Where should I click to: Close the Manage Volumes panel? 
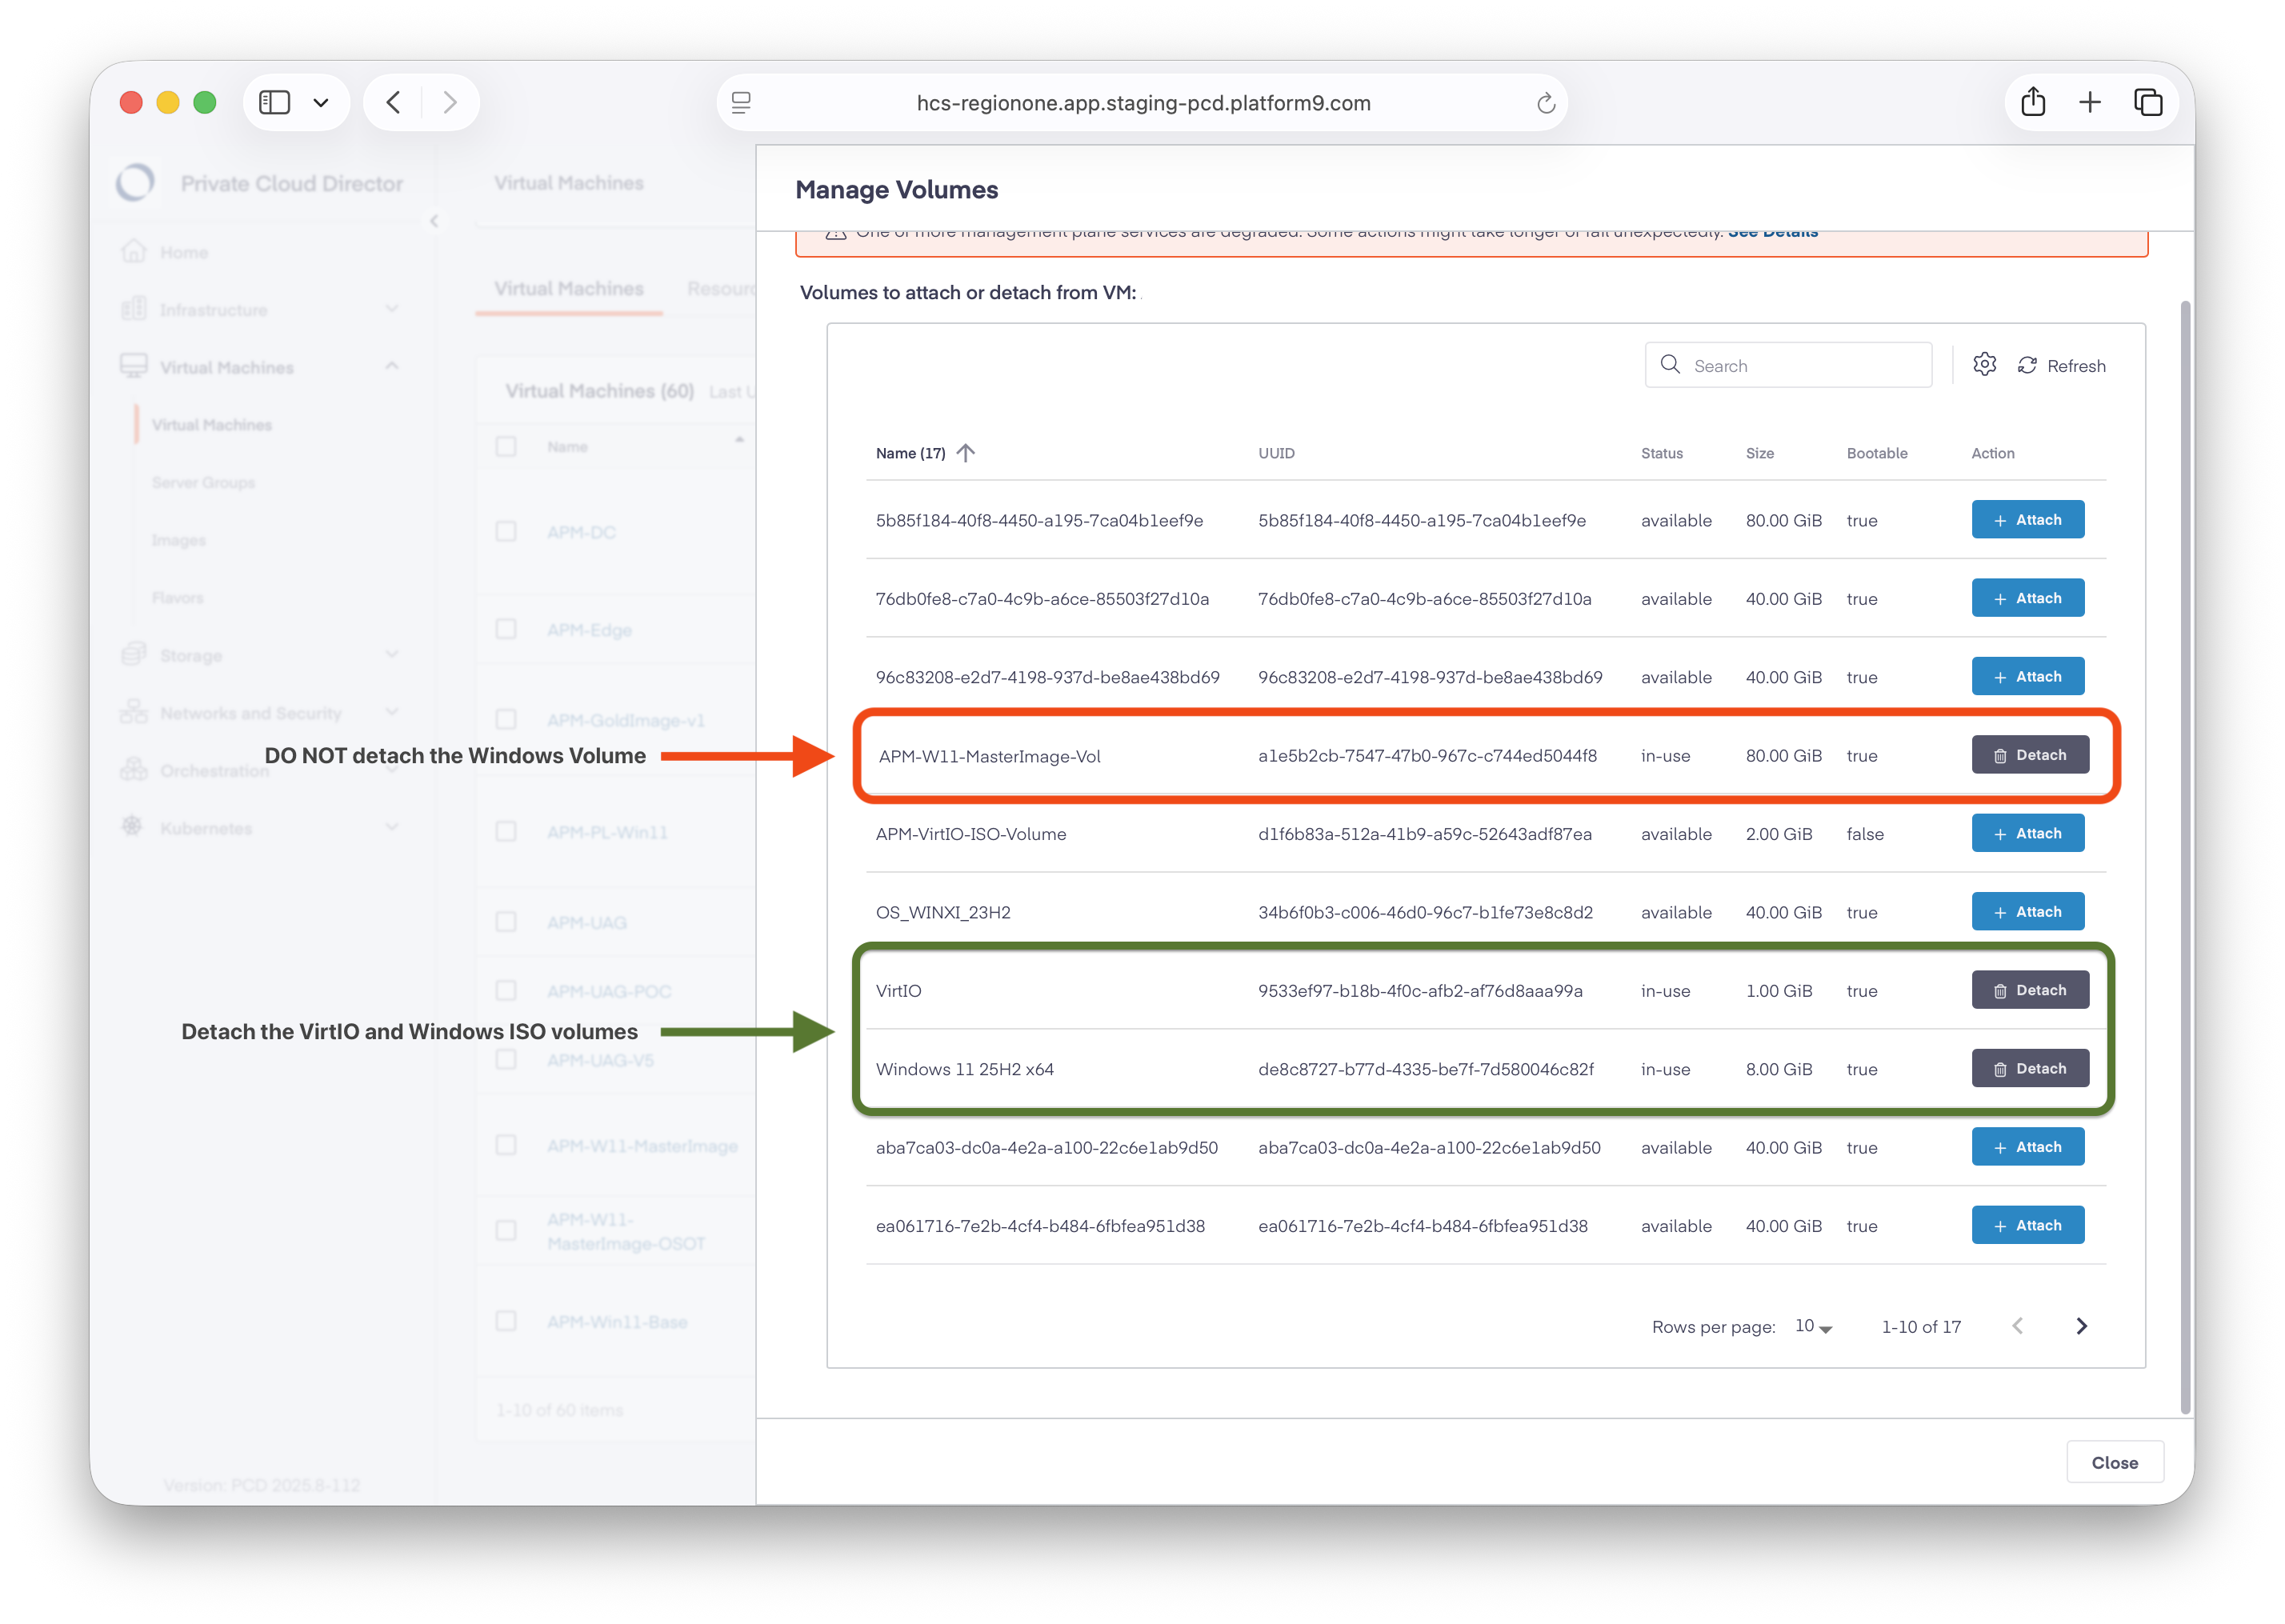coord(2115,1462)
